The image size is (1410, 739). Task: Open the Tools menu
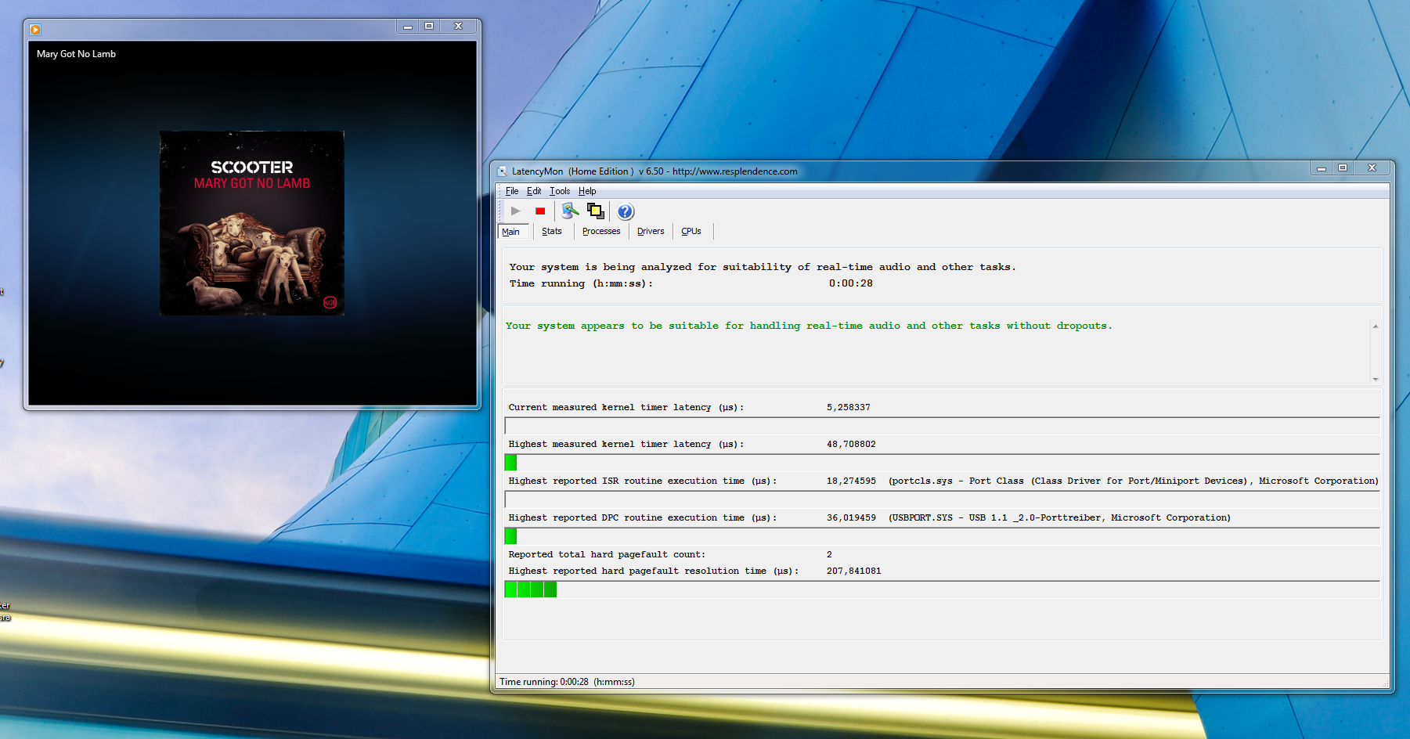point(560,191)
